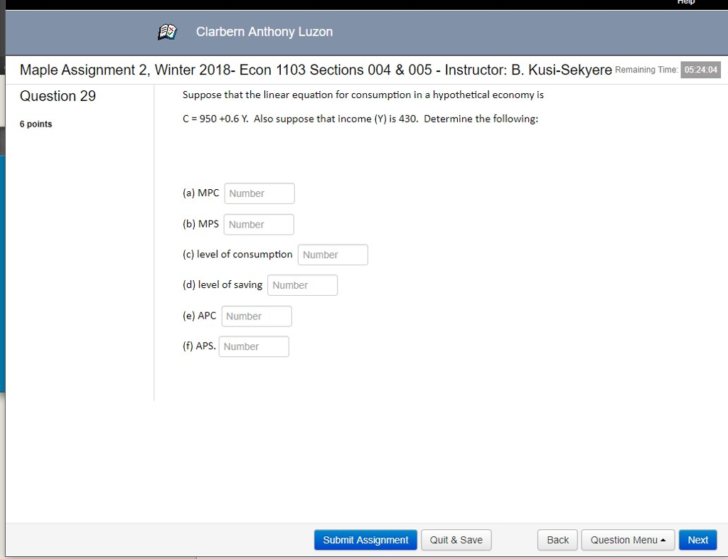This screenshot has width=728, height=559.
Task: Click the APC number field
Action: click(256, 316)
